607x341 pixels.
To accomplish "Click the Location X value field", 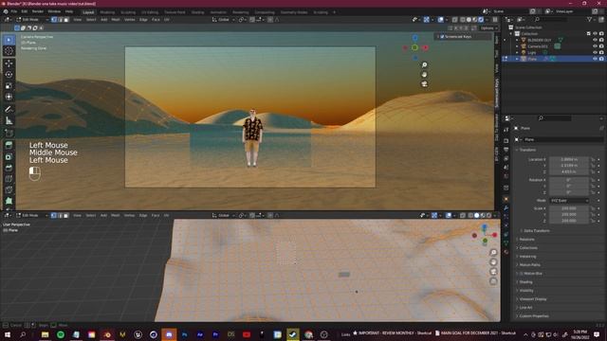I will 569,159.
